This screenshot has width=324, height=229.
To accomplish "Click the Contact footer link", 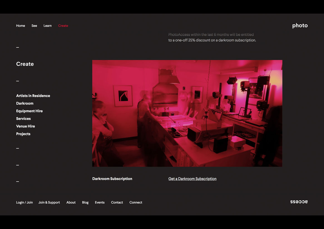I will pos(117,202).
